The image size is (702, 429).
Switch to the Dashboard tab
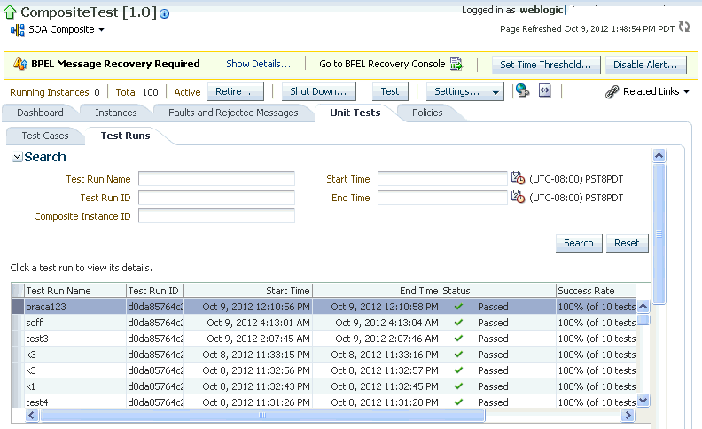click(x=40, y=113)
